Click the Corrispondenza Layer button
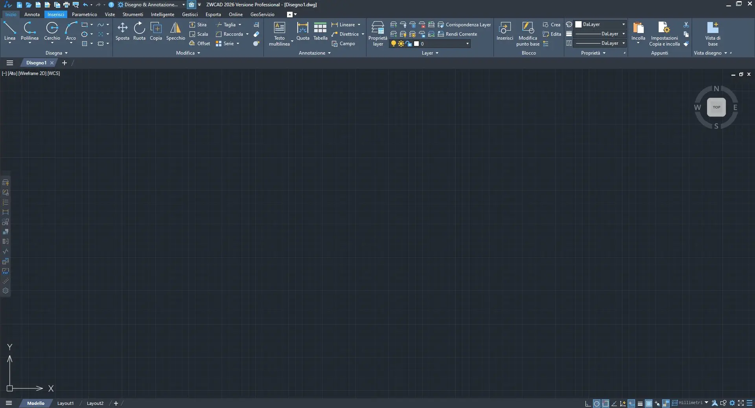 [x=464, y=24]
